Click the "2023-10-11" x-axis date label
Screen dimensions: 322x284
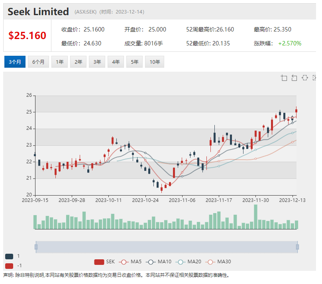[108, 200]
